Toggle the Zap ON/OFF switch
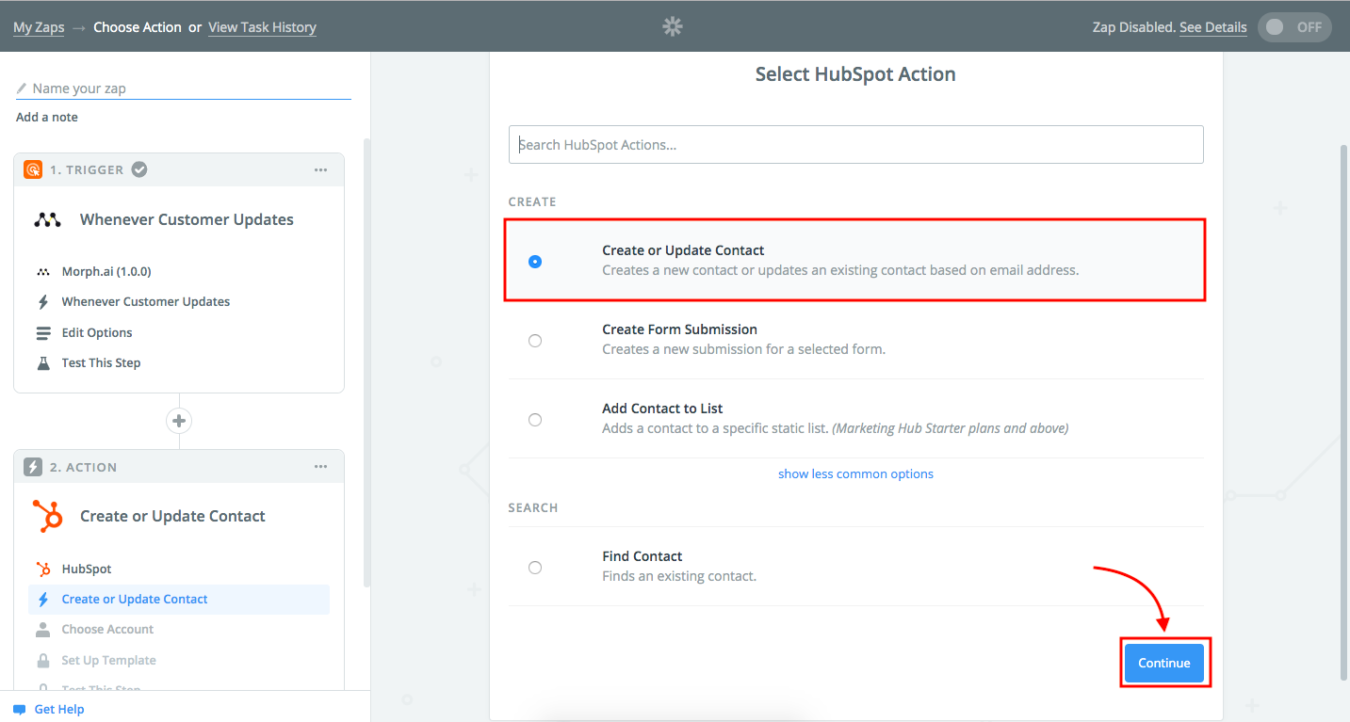This screenshot has height=722, width=1350. (1294, 27)
